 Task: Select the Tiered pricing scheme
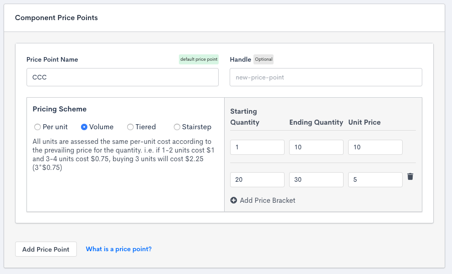[x=130, y=127]
